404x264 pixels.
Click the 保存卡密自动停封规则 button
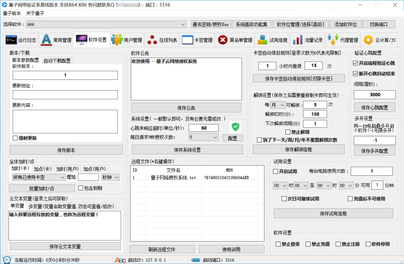point(299,79)
